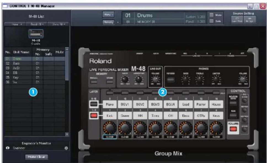Open Engineer's Monitor settings gear
The width and height of the screenshot is (267, 163).
point(66,148)
